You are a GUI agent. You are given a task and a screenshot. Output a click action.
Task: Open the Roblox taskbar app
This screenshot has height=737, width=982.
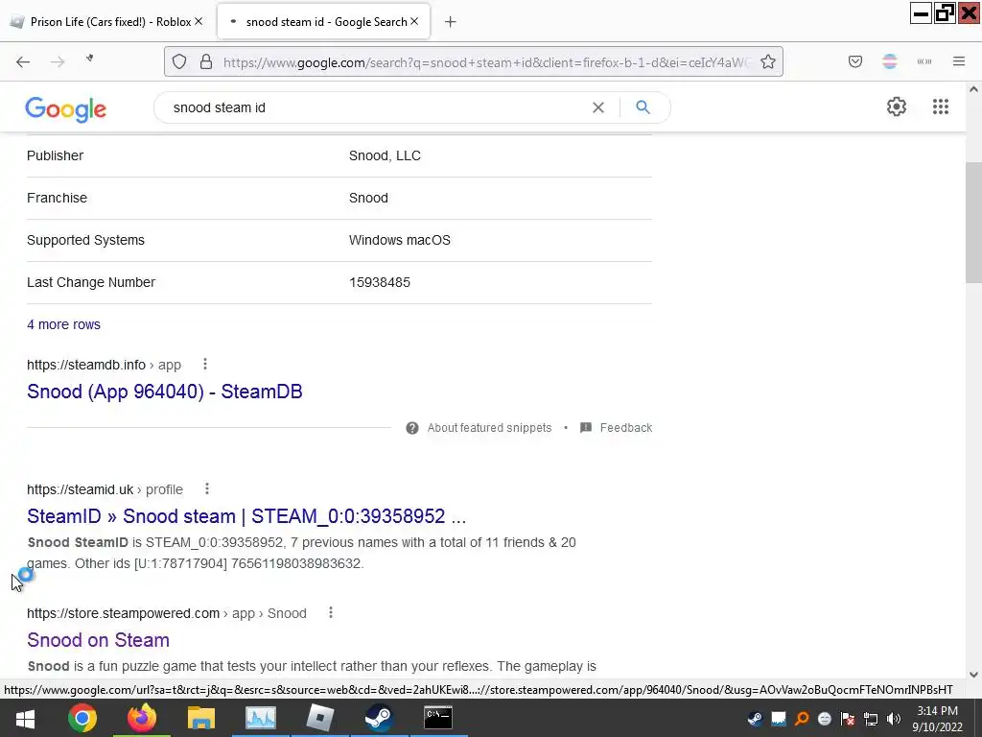pyautogui.click(x=319, y=718)
